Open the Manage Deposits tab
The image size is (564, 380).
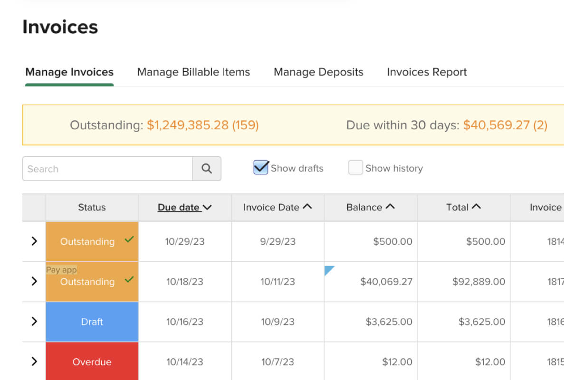pos(318,72)
